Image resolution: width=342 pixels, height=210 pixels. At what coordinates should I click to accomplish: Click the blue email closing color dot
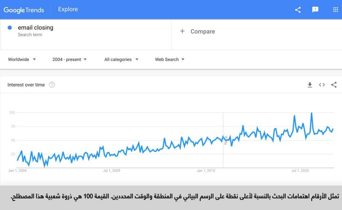[x=10, y=28]
